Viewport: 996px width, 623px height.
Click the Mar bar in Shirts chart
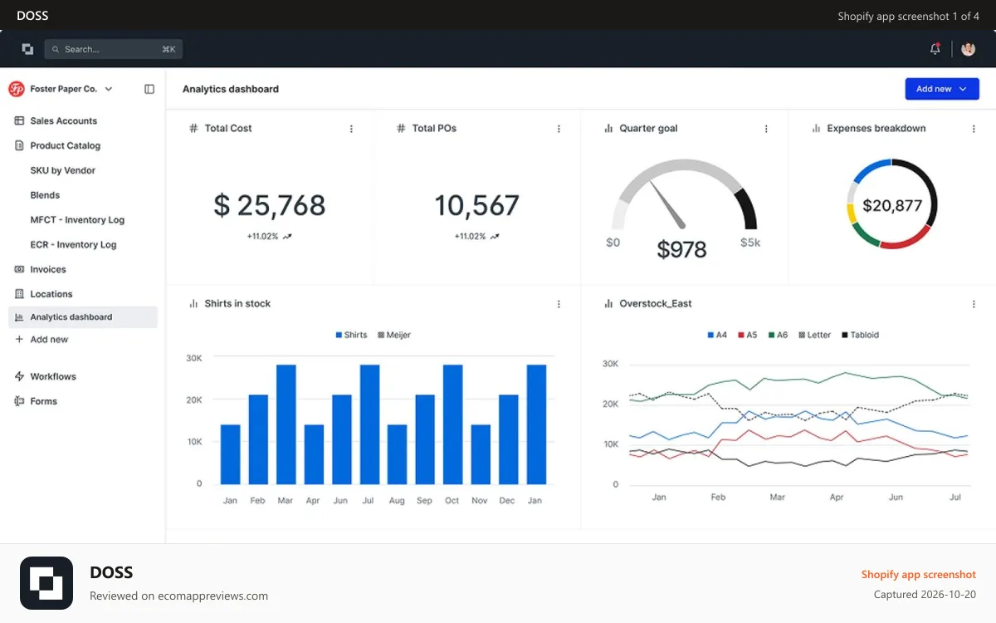point(286,424)
